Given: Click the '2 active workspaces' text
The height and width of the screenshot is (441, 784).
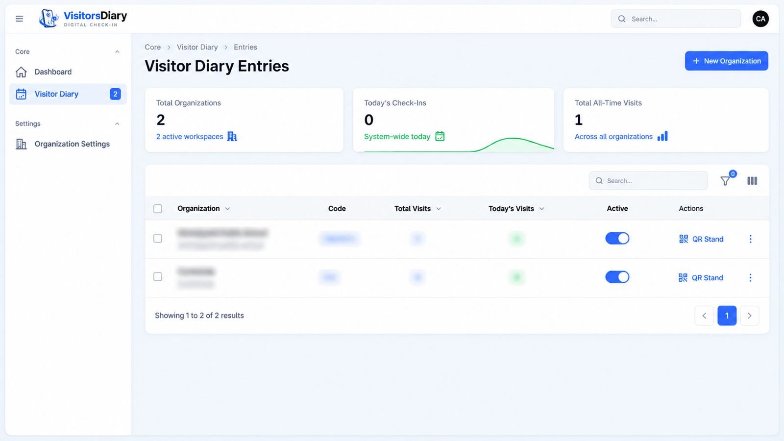Looking at the screenshot, I should point(190,137).
